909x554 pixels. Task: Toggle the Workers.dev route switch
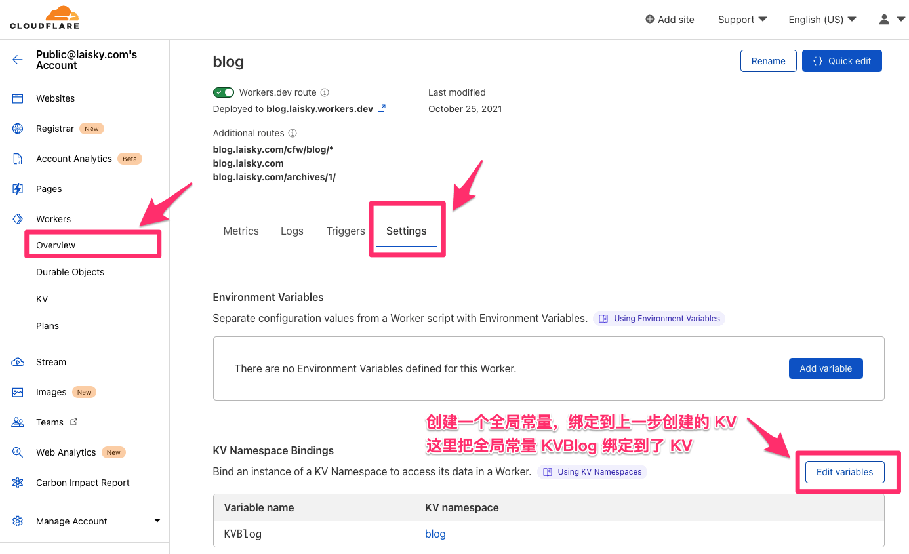coord(224,92)
